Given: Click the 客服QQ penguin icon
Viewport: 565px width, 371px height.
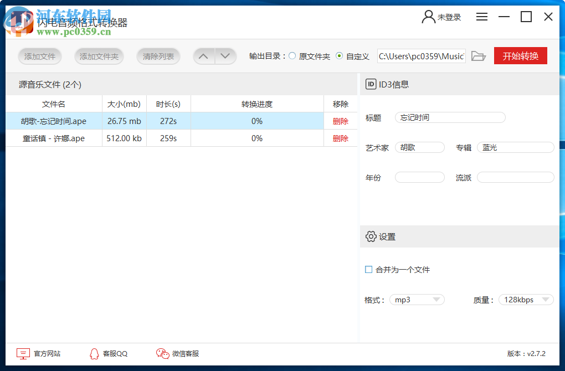Looking at the screenshot, I should (94, 353).
